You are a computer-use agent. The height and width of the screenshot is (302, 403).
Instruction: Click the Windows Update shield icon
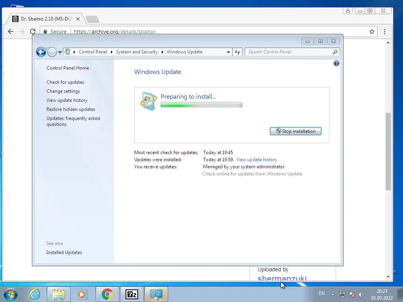coord(148,101)
